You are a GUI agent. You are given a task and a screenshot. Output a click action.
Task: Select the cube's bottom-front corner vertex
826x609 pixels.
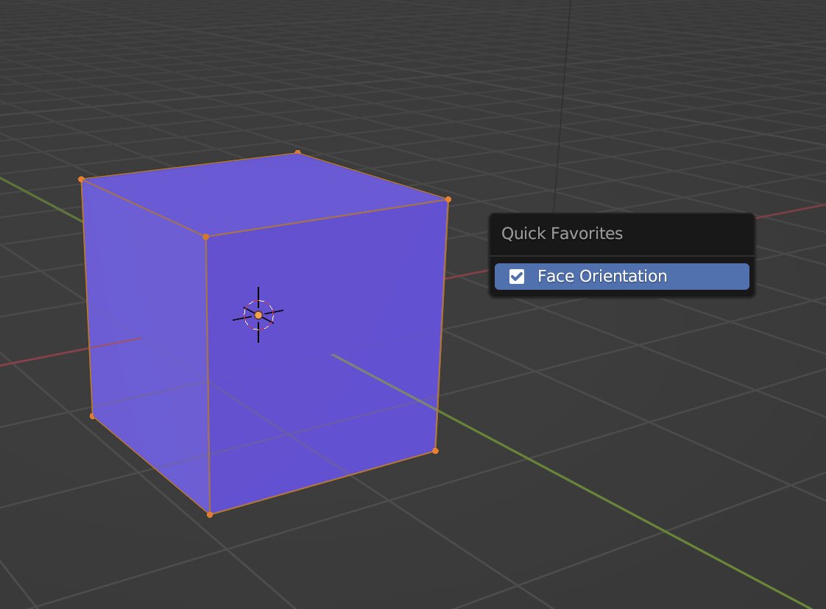pyautogui.click(x=210, y=515)
